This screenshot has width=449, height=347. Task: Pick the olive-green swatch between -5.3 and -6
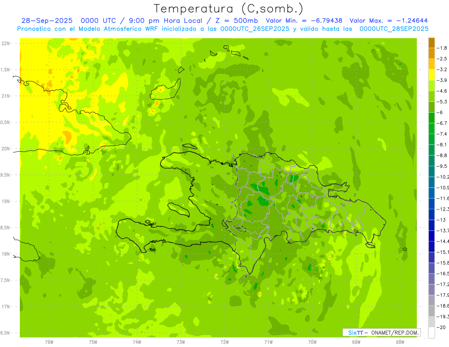[431, 107]
